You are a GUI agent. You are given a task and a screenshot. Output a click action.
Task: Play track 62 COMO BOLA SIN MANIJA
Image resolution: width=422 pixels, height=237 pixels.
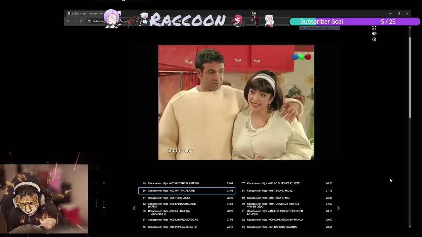tap(287, 220)
